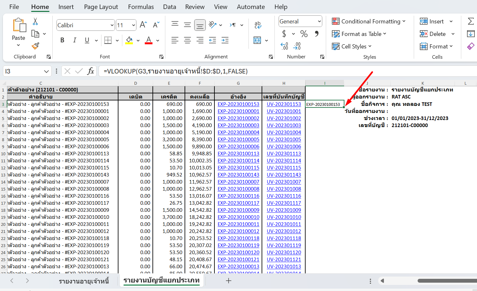Cancel formula entry X icon

pyautogui.click(x=67, y=71)
